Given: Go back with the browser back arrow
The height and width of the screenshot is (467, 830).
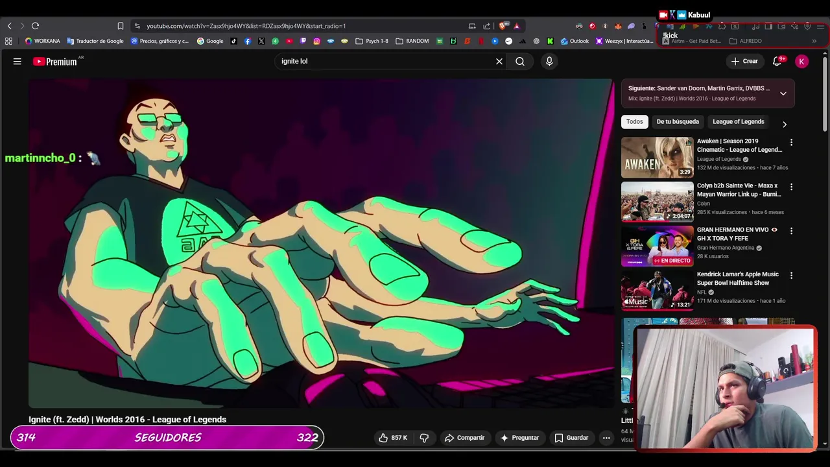Looking at the screenshot, I should point(9,26).
